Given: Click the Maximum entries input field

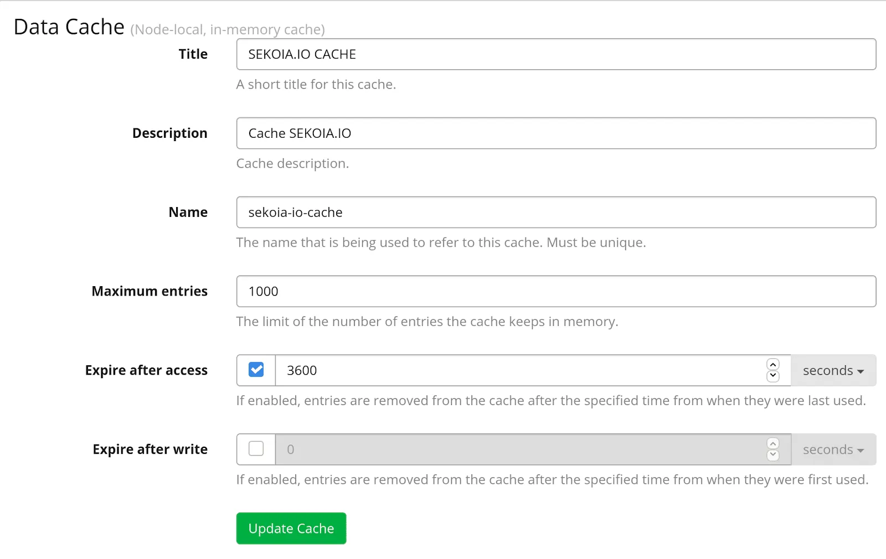Looking at the screenshot, I should [556, 292].
